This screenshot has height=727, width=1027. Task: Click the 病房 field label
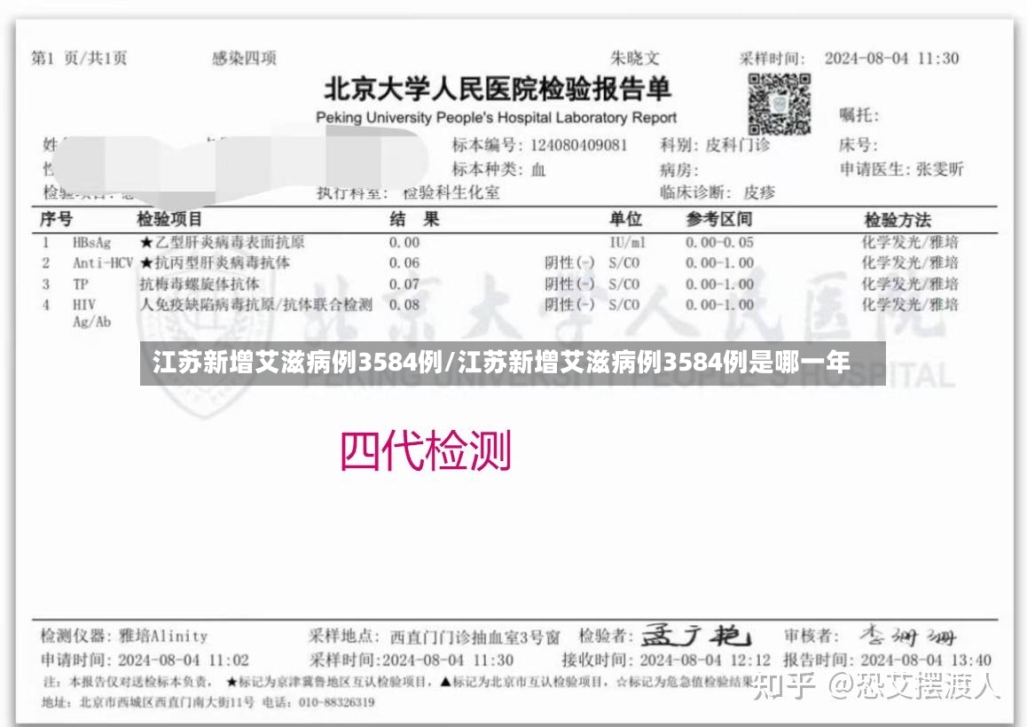point(679,170)
